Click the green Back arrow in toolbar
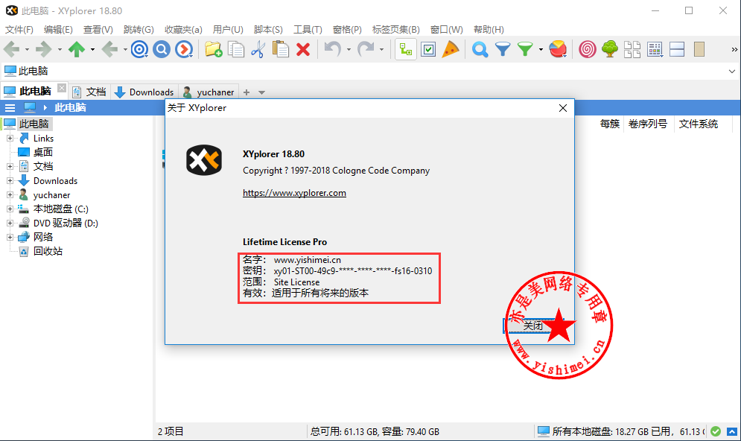 point(12,49)
